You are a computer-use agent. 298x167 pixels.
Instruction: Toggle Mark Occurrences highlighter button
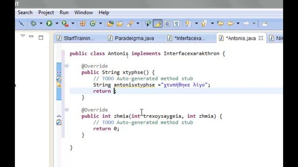(157, 24)
